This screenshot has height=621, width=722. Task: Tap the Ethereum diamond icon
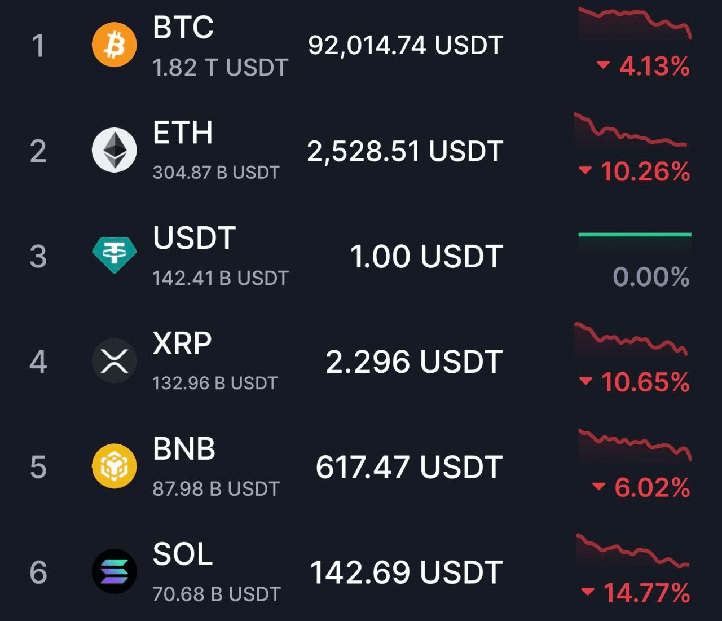115,150
